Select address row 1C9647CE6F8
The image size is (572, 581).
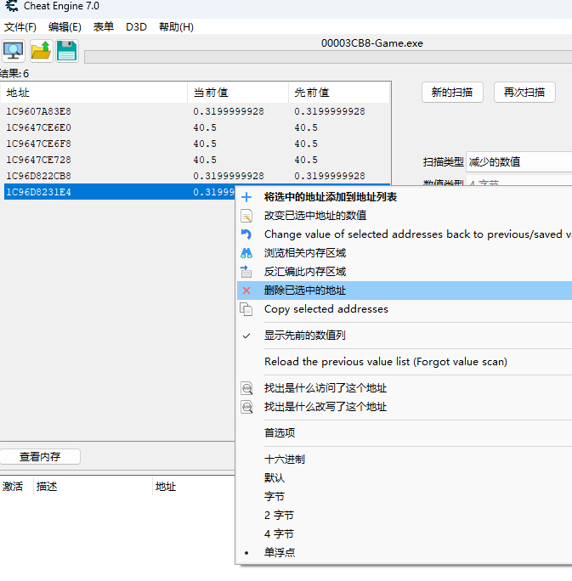coord(197,144)
